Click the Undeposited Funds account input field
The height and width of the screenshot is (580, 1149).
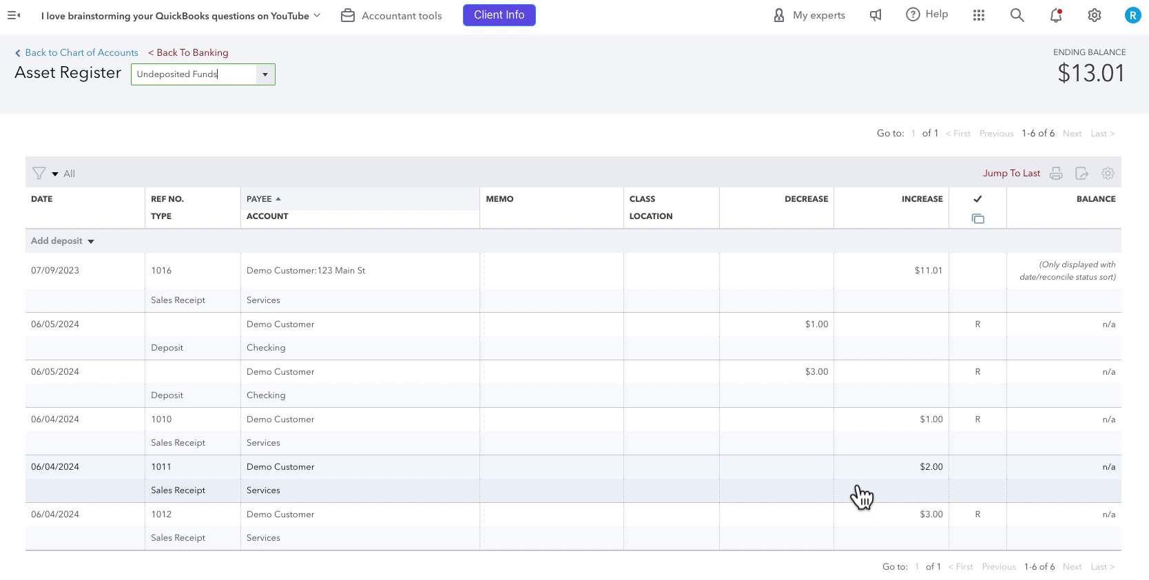(x=194, y=74)
